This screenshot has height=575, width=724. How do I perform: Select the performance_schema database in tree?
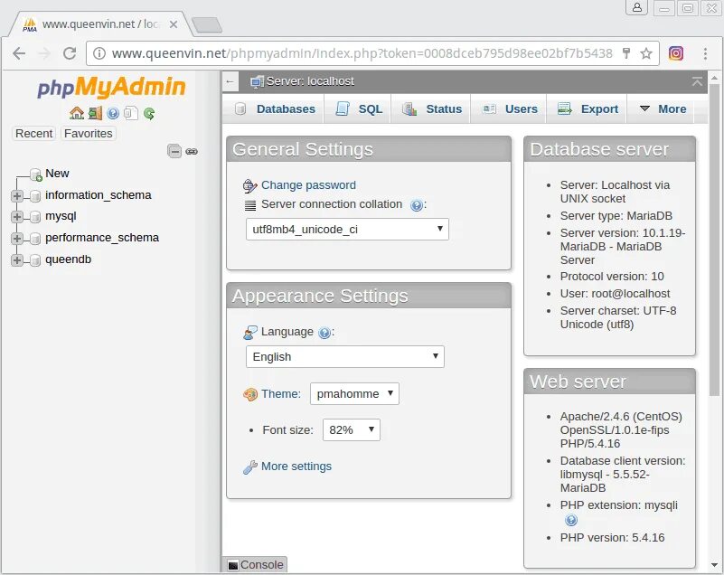102,238
